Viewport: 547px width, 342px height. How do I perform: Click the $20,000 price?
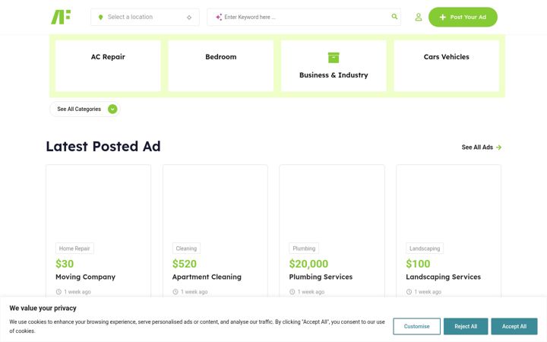[308, 264]
